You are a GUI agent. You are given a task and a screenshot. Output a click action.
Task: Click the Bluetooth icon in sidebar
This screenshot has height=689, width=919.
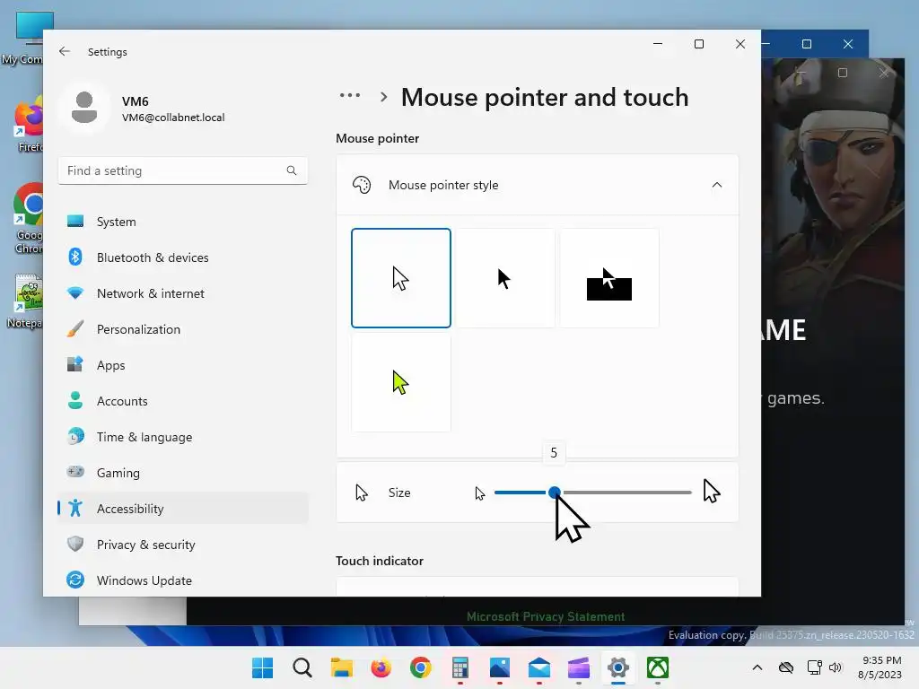click(x=75, y=257)
